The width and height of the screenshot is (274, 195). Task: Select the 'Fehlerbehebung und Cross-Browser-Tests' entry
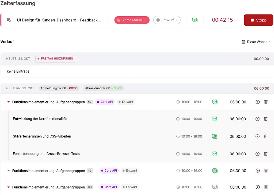pos(46,154)
